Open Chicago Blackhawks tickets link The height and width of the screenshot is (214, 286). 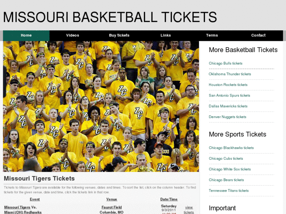click(231, 148)
